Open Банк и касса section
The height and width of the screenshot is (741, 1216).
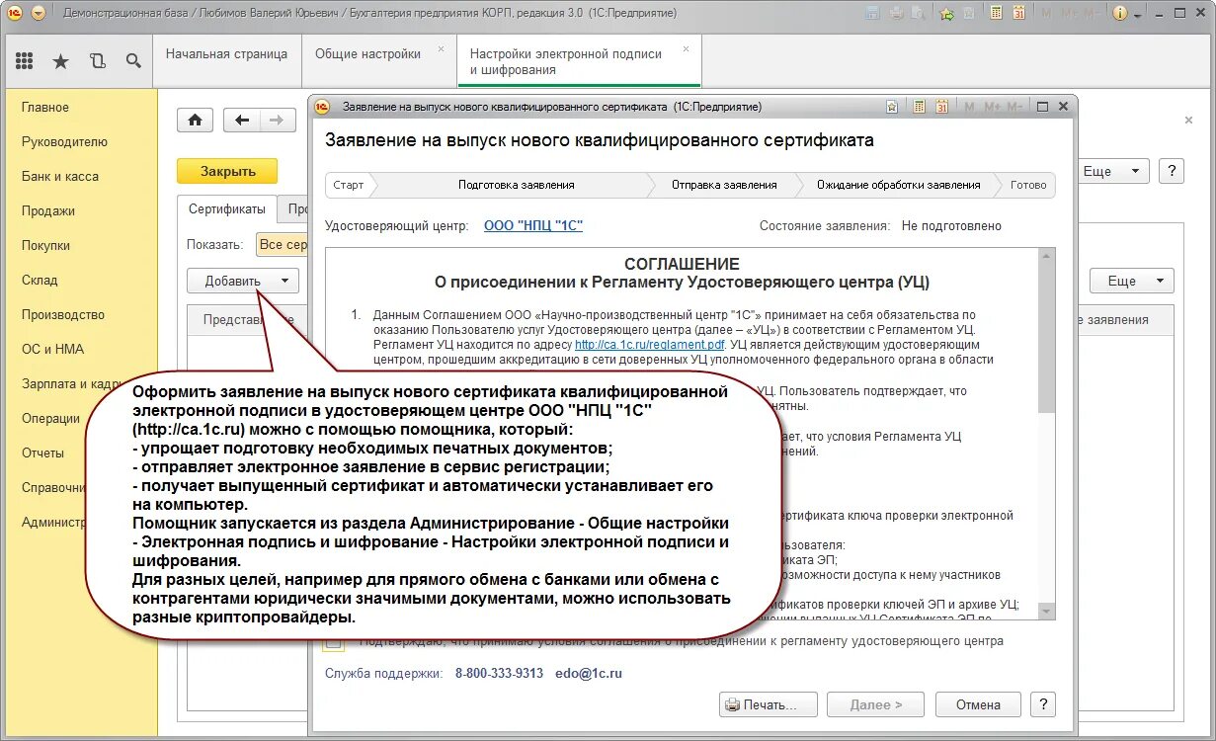[x=60, y=176]
